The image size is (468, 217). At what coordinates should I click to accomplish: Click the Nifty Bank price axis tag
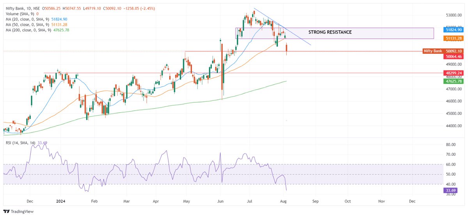[x=433, y=51]
